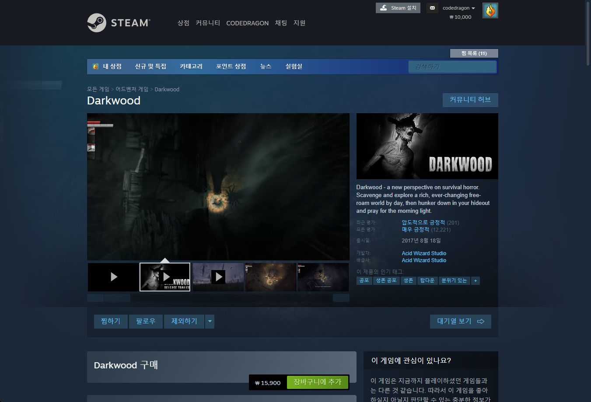Select the Release Trailer thumbnail

click(x=165, y=277)
